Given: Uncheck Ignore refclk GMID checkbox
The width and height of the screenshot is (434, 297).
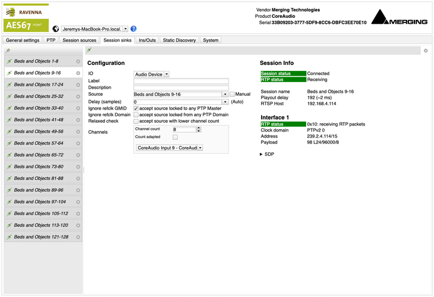Looking at the screenshot, I should pos(136,108).
